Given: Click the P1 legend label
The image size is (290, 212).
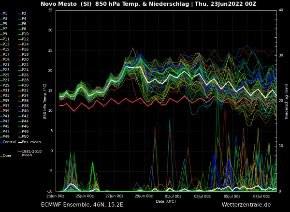Looking at the screenshot, I should click(x=5, y=14).
